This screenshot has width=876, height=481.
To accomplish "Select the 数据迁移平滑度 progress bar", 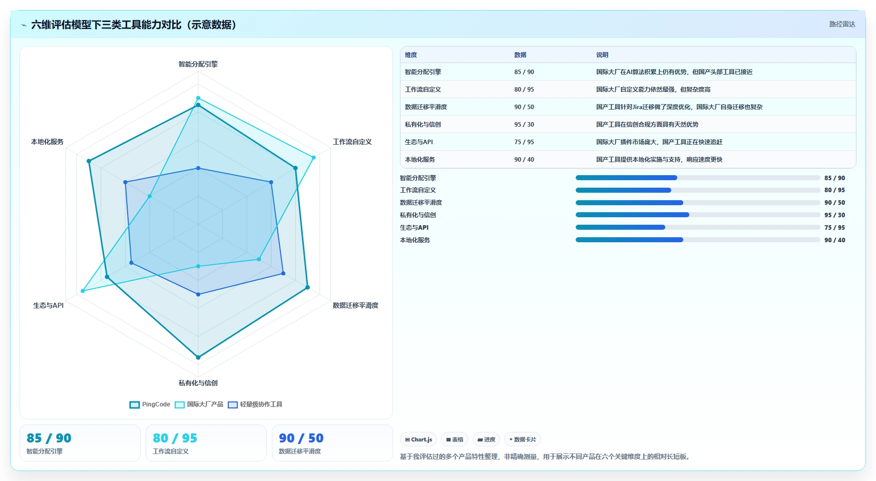I will pos(698,203).
